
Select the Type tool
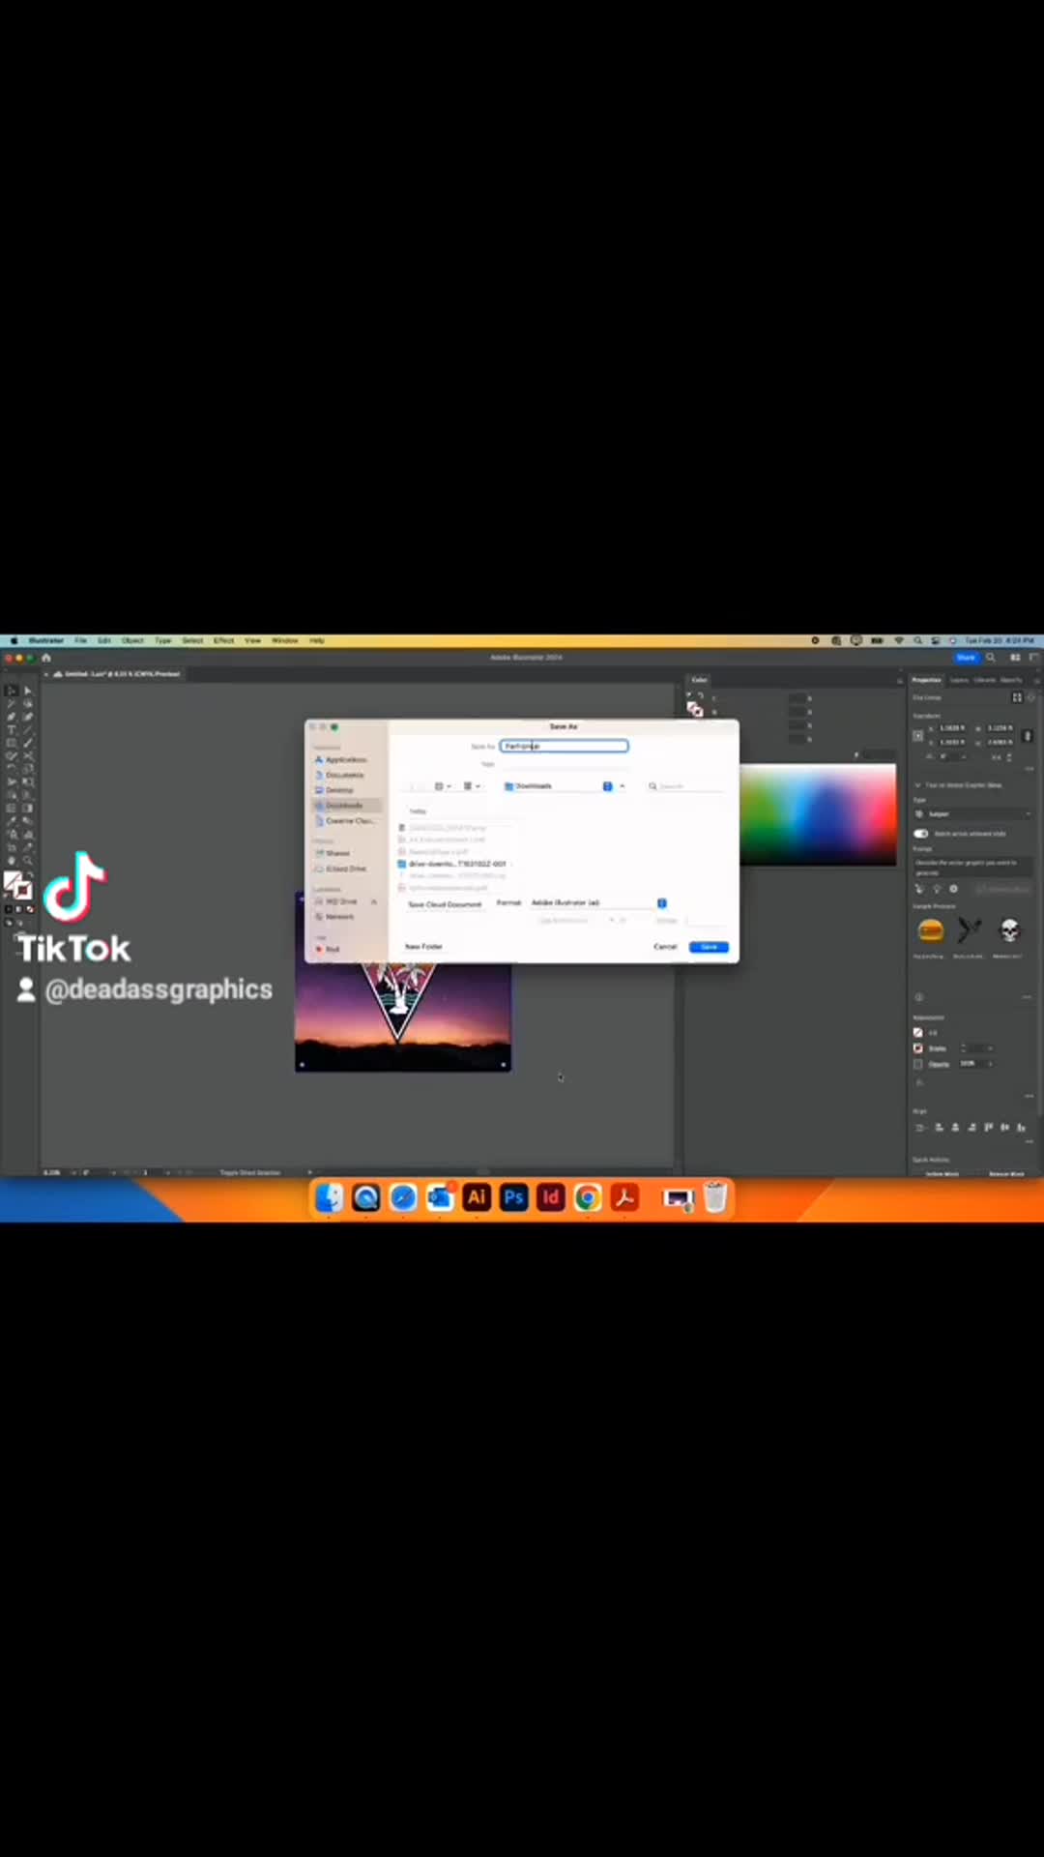(x=12, y=730)
